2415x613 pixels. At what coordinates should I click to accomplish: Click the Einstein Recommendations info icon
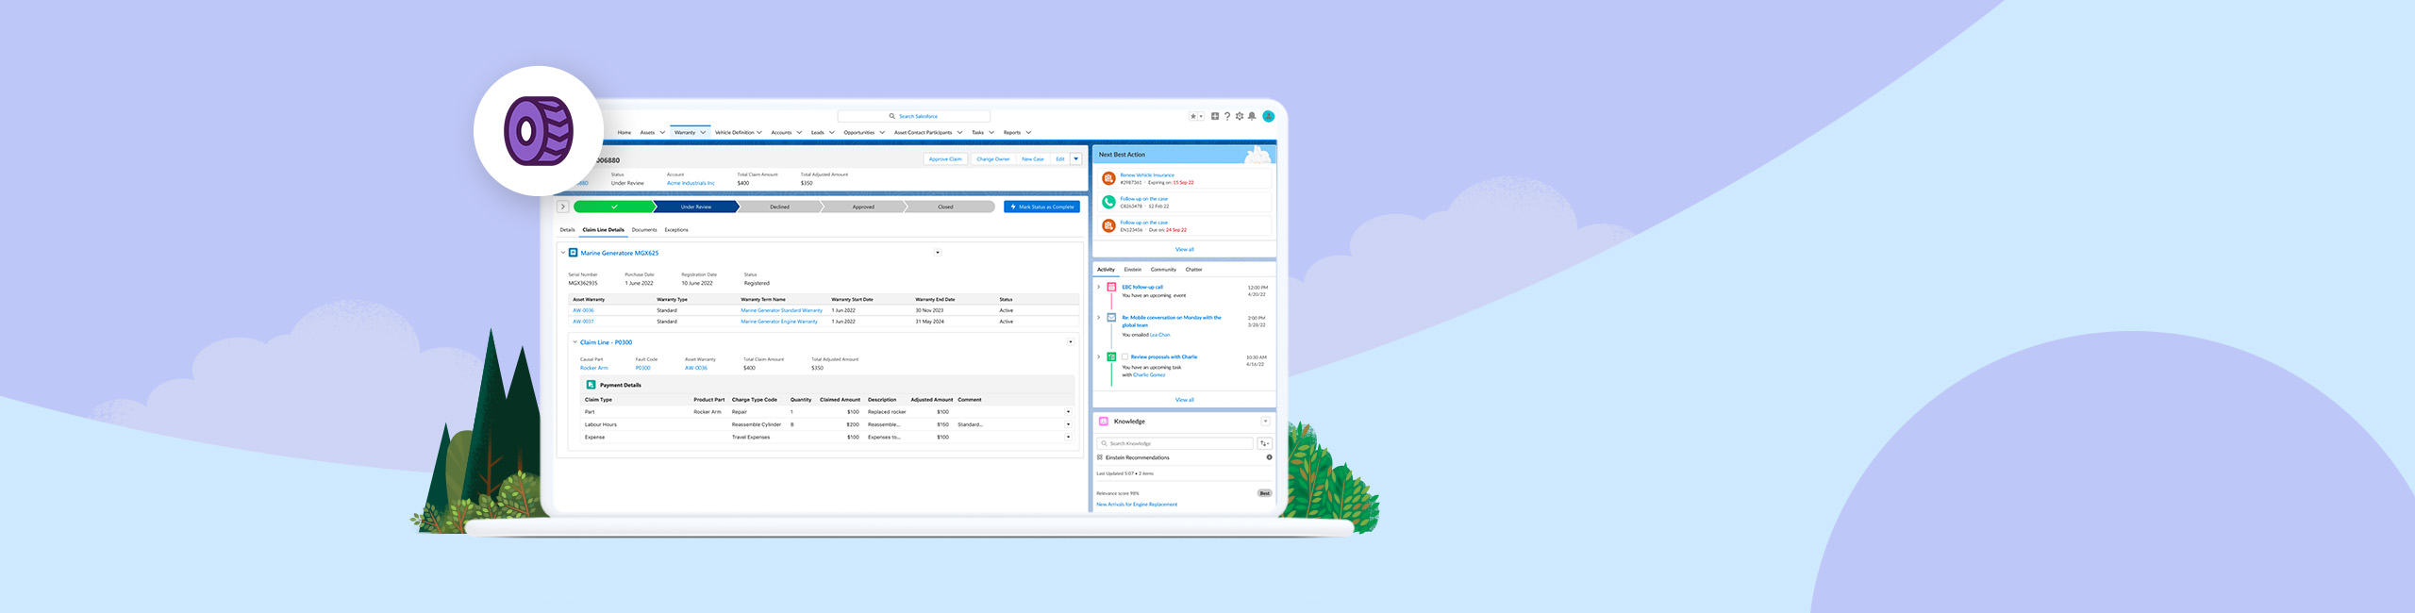click(x=1269, y=457)
